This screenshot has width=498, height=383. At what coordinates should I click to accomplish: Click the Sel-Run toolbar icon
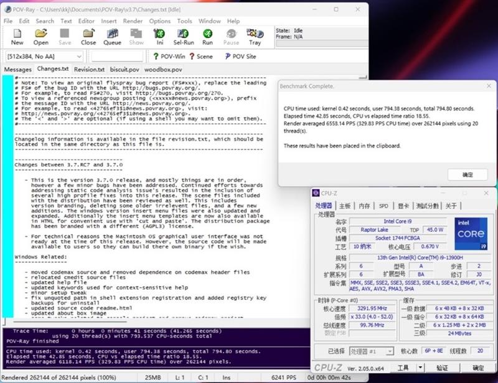pyautogui.click(x=184, y=37)
